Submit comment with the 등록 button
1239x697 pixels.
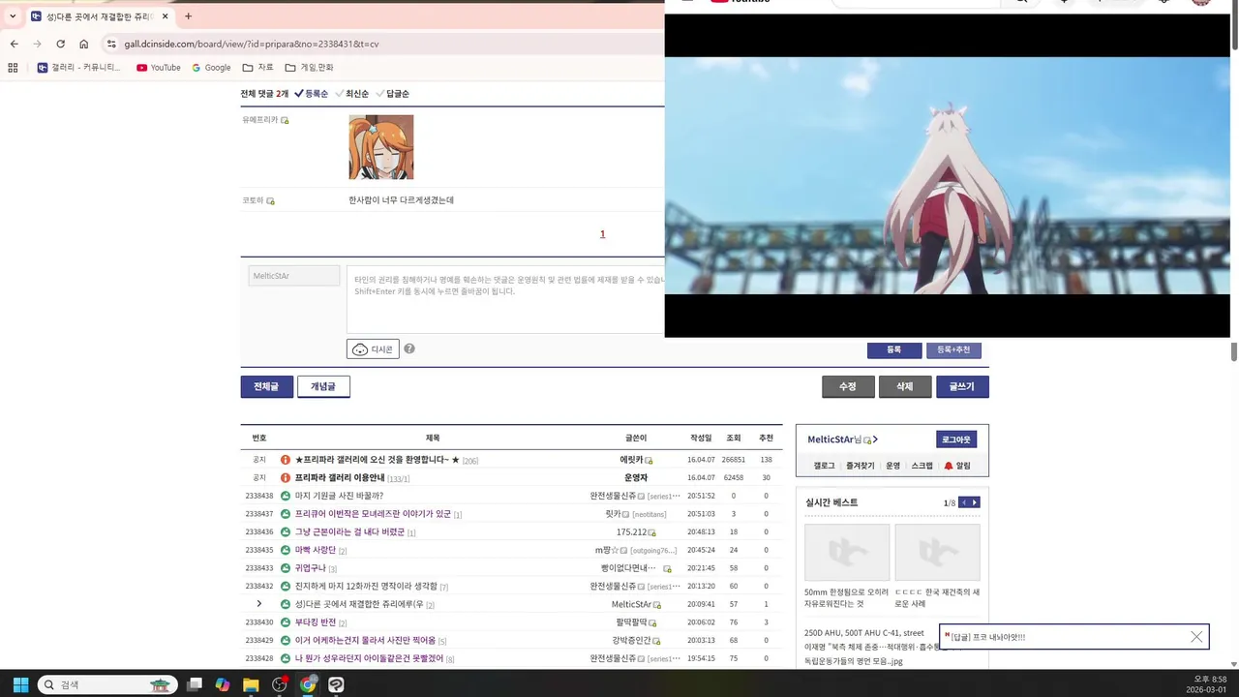click(893, 349)
